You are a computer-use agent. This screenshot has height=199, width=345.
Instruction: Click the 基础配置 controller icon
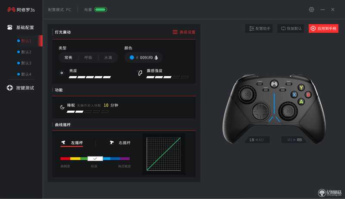point(9,28)
